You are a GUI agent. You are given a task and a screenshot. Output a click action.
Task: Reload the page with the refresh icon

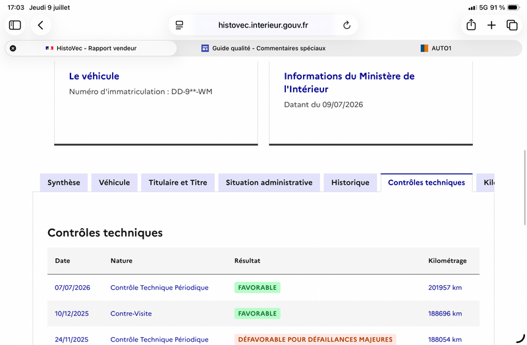click(x=347, y=25)
